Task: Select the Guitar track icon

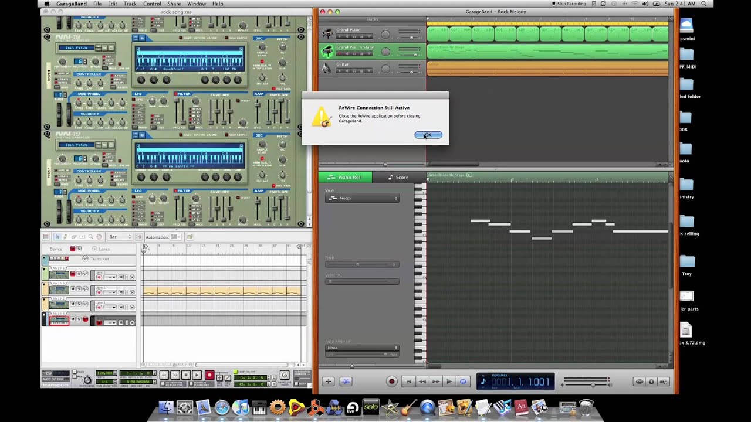Action: (327, 69)
